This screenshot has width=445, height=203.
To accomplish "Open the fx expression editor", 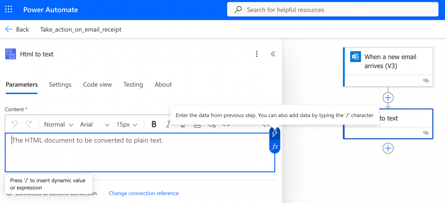I will (x=275, y=147).
